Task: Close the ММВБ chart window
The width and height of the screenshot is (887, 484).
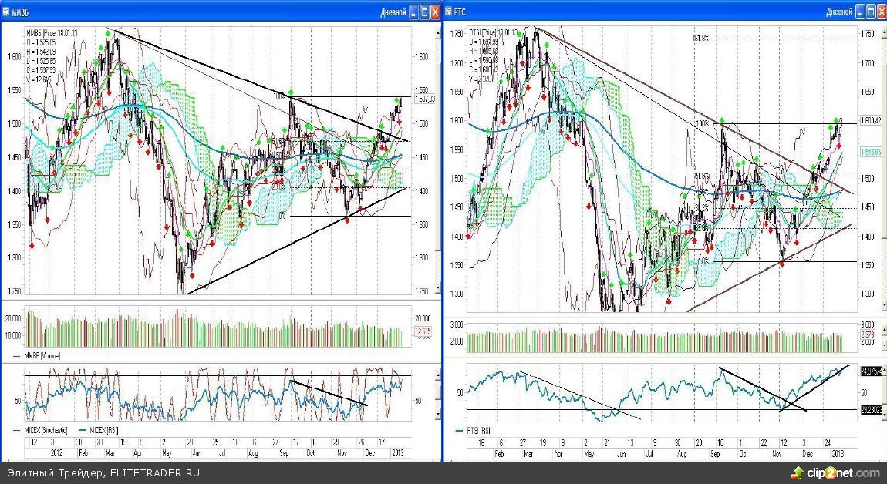Action: pyautogui.click(x=436, y=12)
